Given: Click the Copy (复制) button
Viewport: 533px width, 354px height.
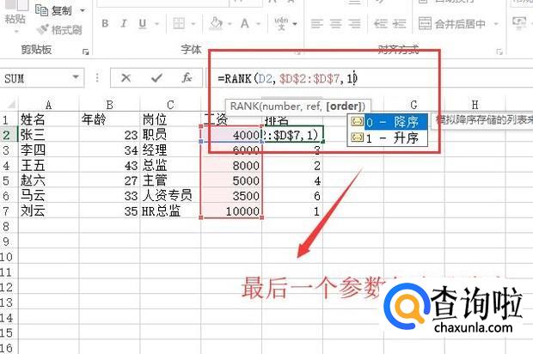Looking at the screenshot, I should 58,10.
